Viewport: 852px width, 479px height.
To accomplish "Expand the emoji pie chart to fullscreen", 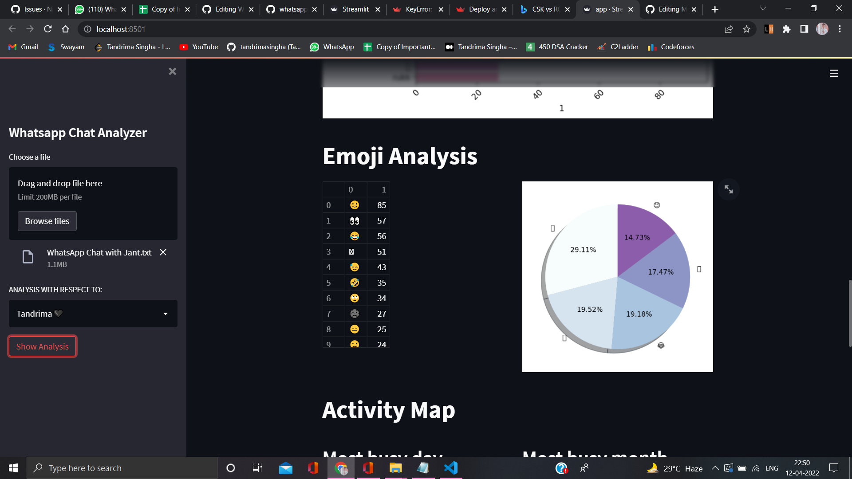I will (728, 189).
